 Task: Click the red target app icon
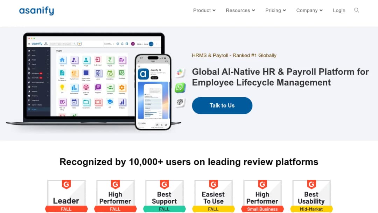pyautogui.click(x=86, y=87)
